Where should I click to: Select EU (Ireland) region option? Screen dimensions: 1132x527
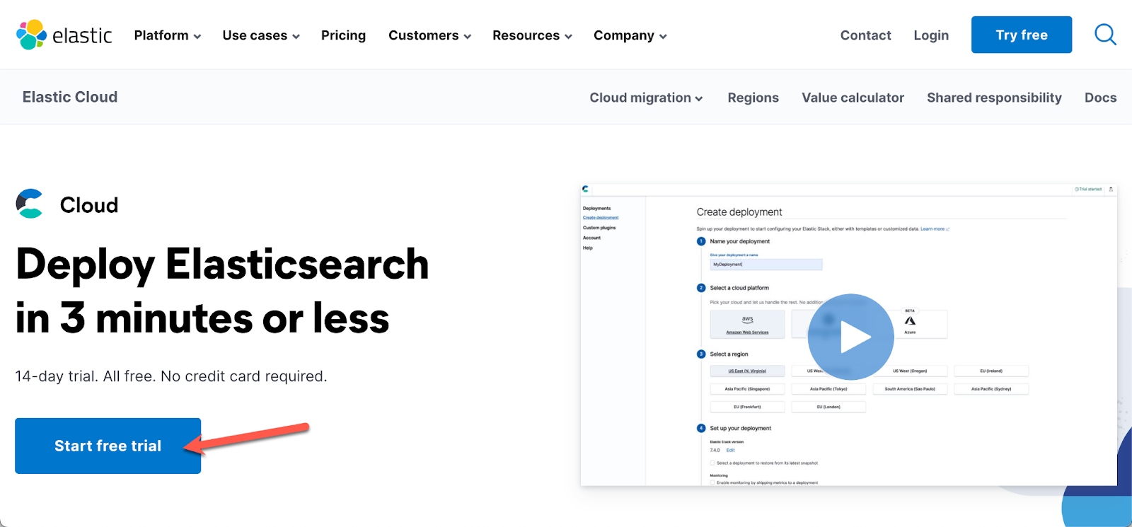click(991, 371)
